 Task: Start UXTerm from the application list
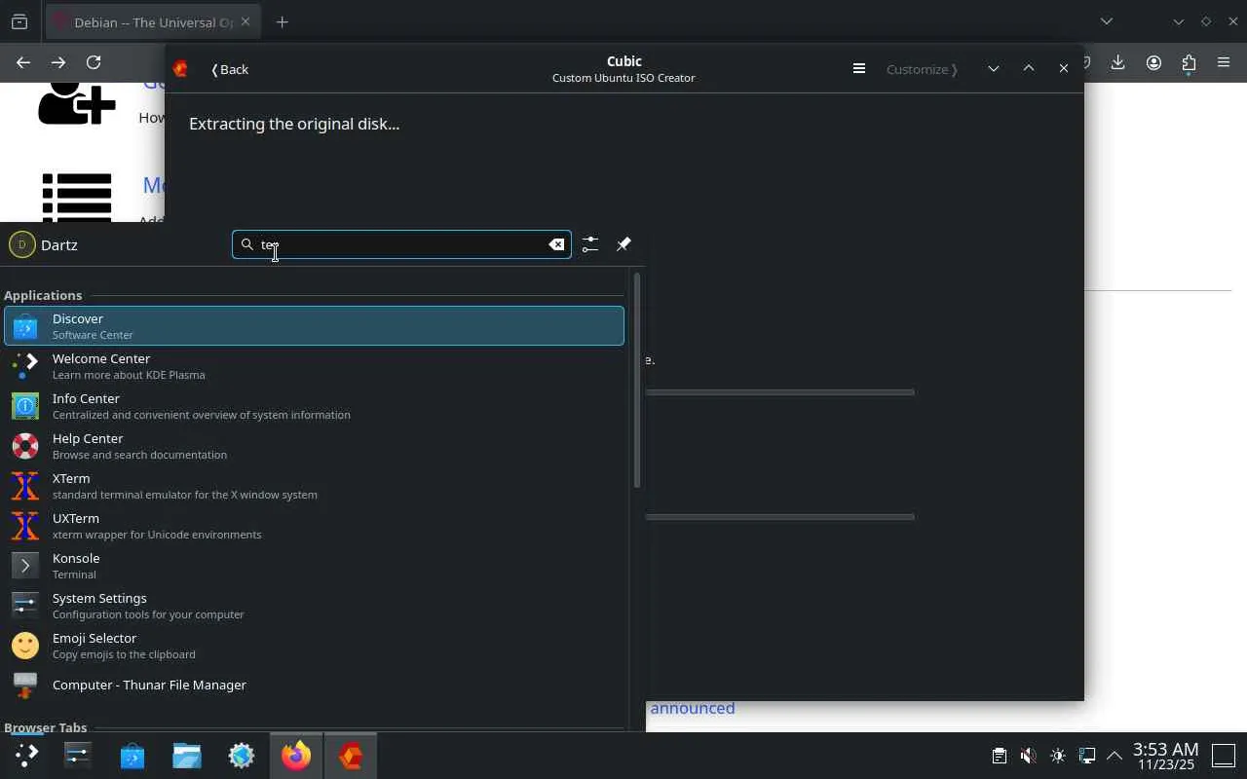coord(314,526)
